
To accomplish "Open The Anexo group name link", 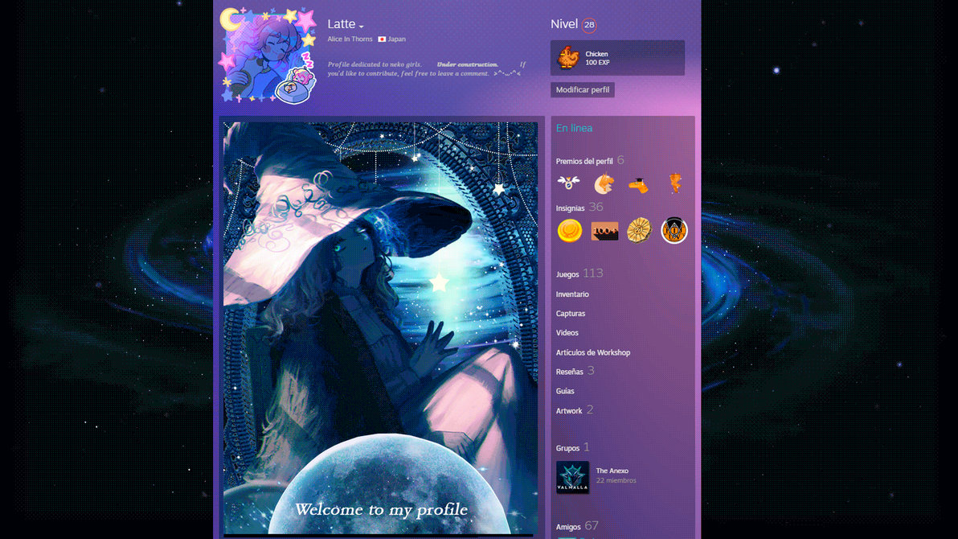I will 612,471.
